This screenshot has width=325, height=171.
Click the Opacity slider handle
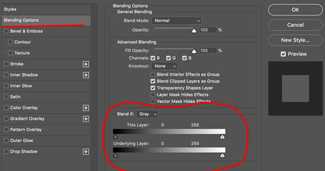194,31
